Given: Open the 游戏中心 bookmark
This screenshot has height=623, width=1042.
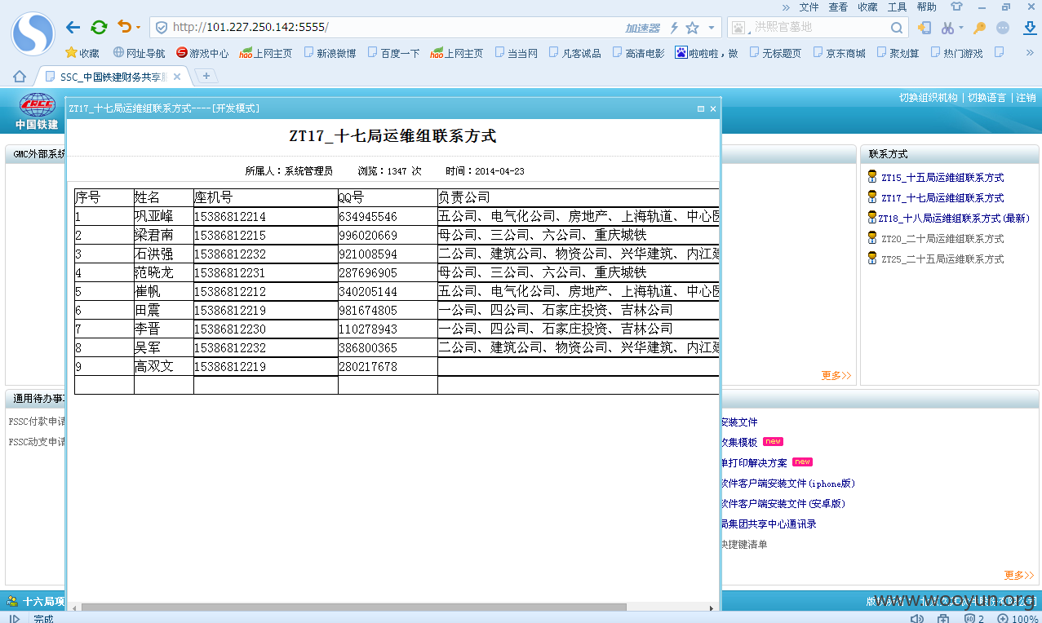Looking at the screenshot, I should (x=202, y=53).
